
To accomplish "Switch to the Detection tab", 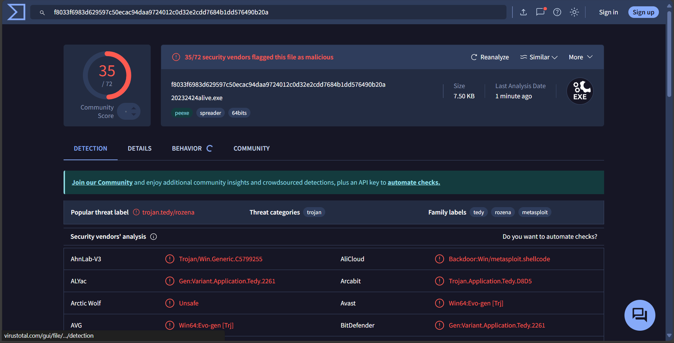I will point(91,149).
